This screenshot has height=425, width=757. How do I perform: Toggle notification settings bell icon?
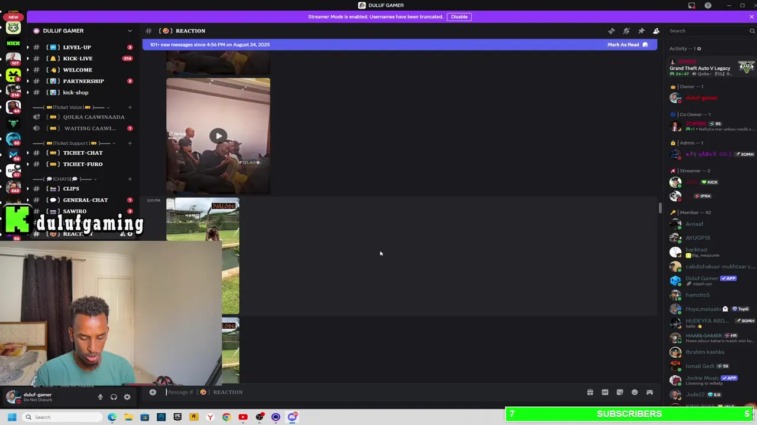(626, 31)
